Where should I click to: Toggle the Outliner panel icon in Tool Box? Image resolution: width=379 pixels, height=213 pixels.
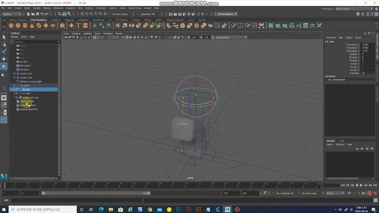tap(4, 120)
